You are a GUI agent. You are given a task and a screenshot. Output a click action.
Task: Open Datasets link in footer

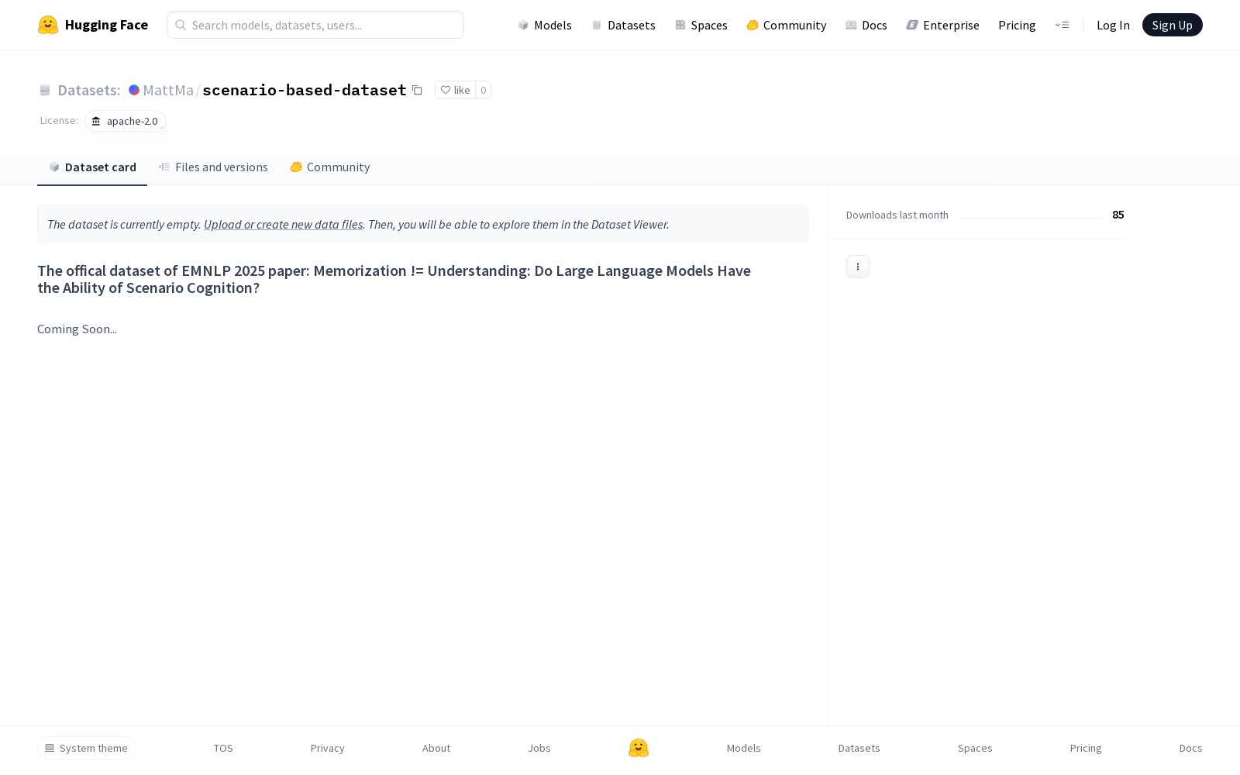(859, 748)
